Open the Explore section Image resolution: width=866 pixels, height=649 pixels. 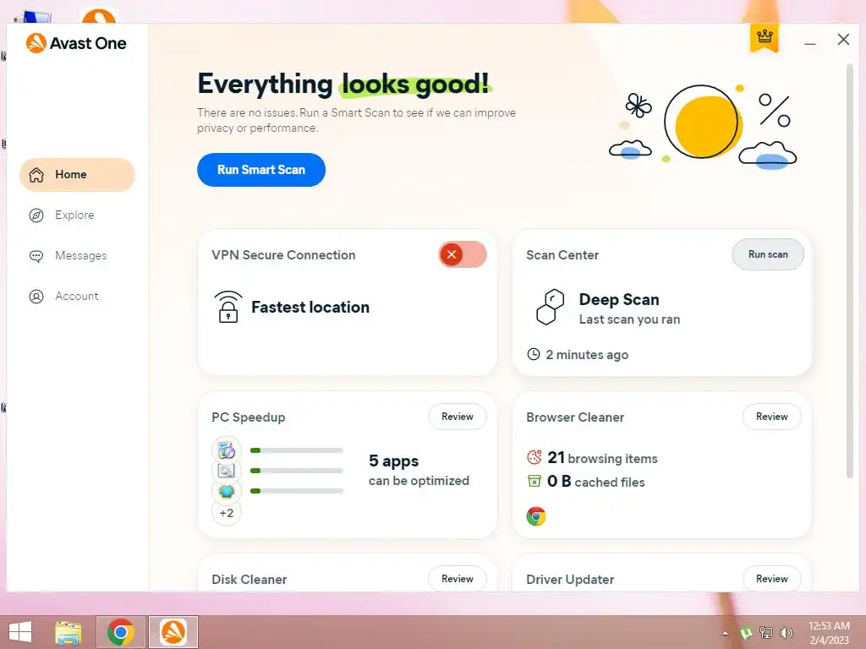77,215
